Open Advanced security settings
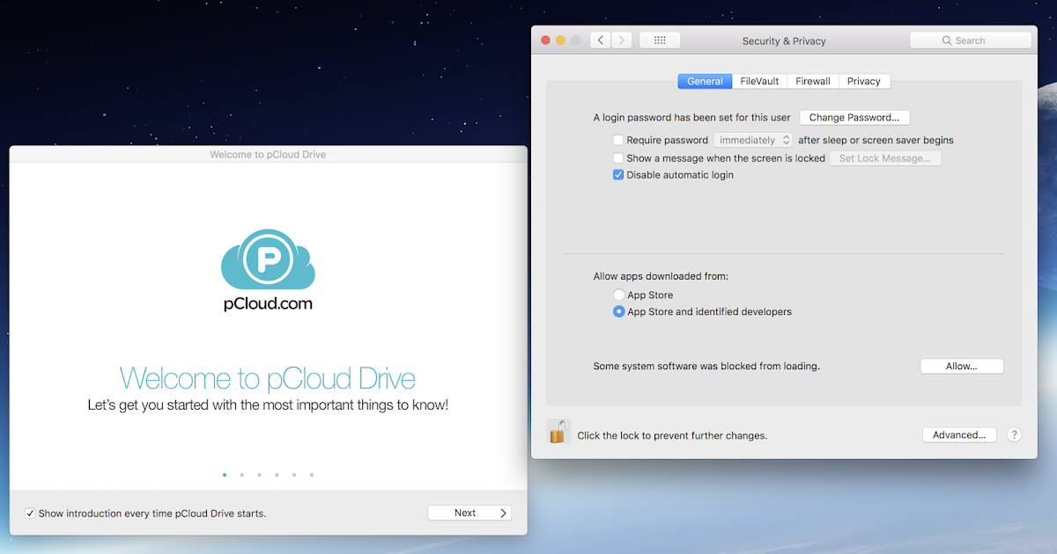The width and height of the screenshot is (1057, 554). pos(959,434)
